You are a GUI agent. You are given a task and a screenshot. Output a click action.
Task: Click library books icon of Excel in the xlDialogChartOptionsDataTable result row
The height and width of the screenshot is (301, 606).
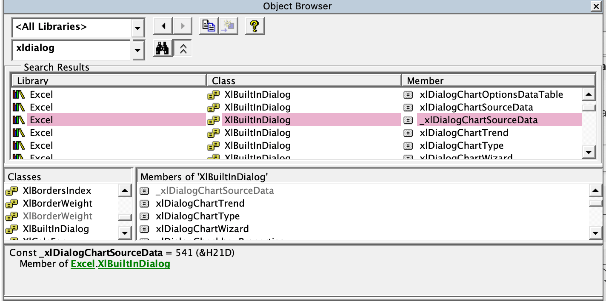pyautogui.click(x=19, y=94)
